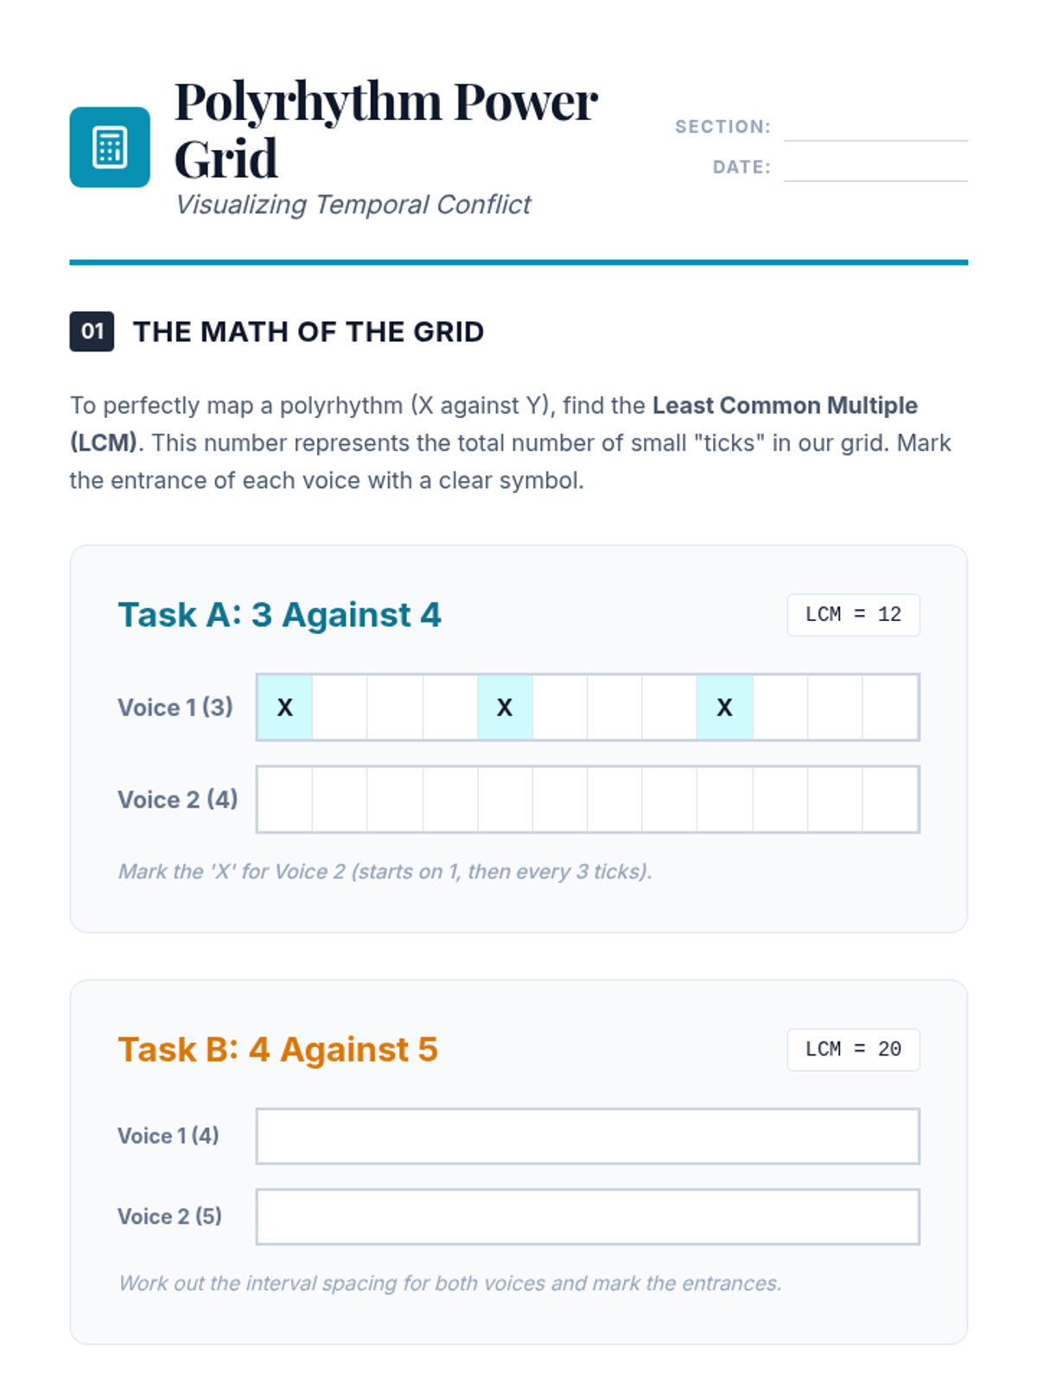The height and width of the screenshot is (1382, 1037).
Task: Click the last empty cell of Voice 1 (3)
Action: point(890,707)
